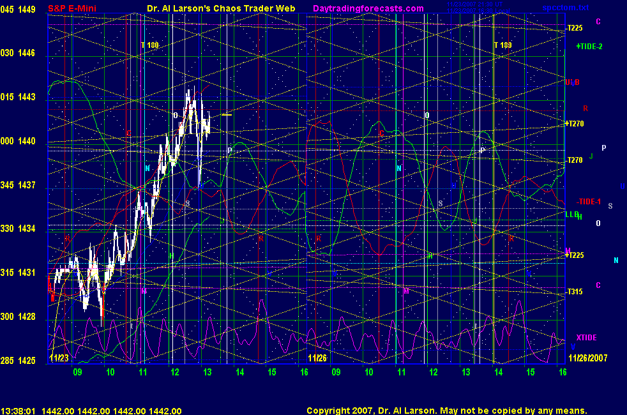
Task: Select the "-T315" line label
Action: 574,292
